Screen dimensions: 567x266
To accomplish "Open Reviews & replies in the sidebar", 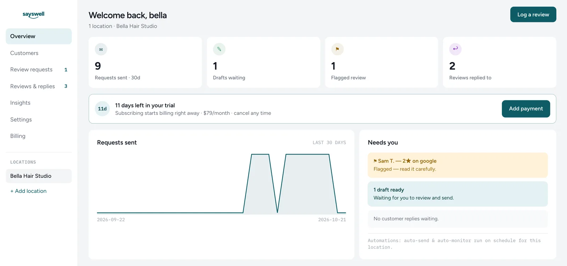I will (39, 86).
